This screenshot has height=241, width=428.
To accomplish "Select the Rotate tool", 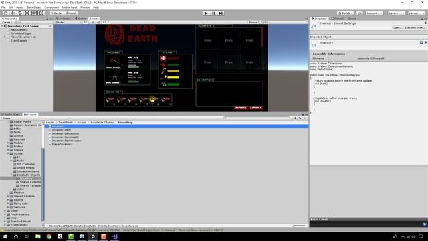I will [x=20, y=13].
